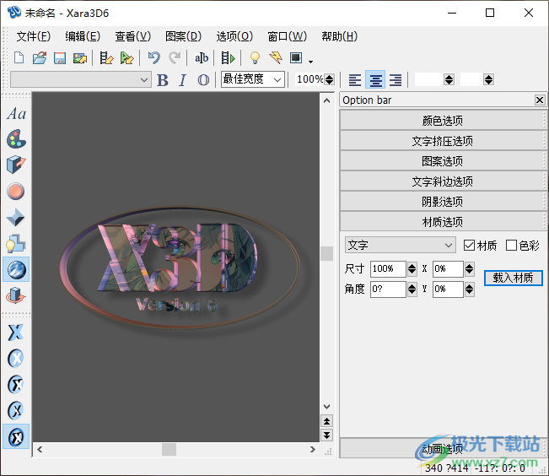Viewport: 549px width, 476px height.
Task: Click the horizontal scrollbar thumb
Action: click(x=169, y=450)
